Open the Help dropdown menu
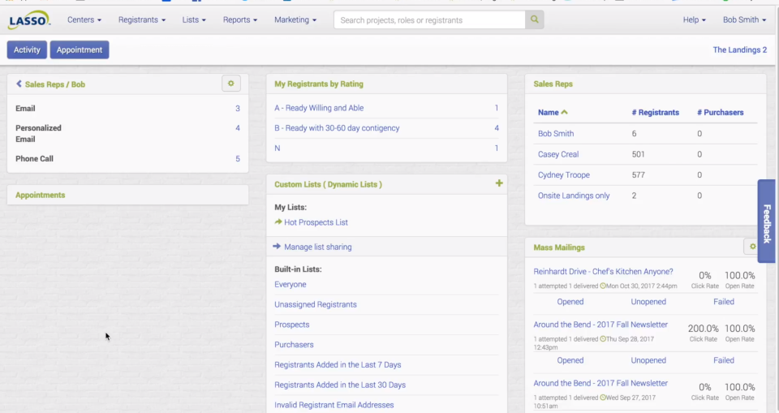 tap(694, 20)
